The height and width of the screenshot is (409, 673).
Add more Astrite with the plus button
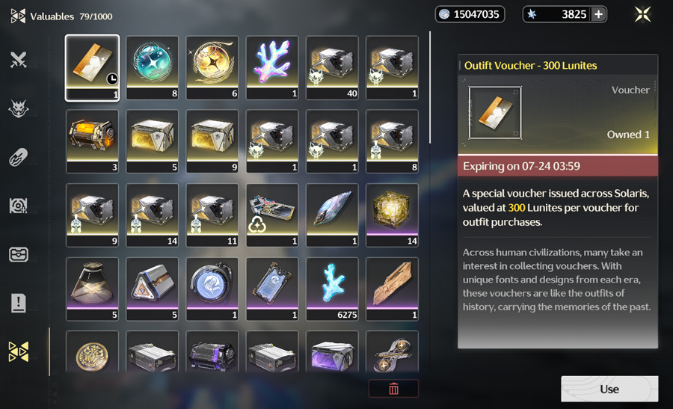[x=598, y=14]
